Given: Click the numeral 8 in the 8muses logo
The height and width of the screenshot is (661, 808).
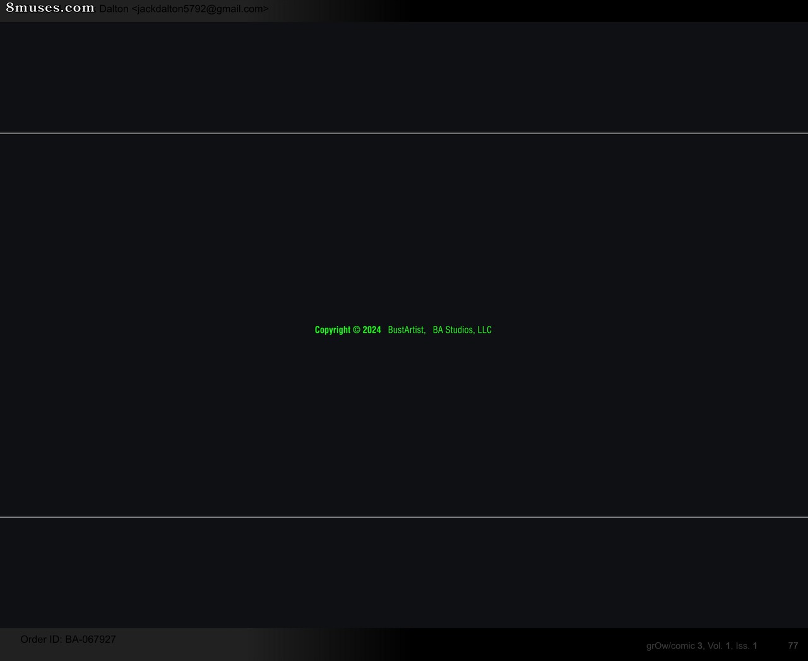Looking at the screenshot, I should click(x=10, y=8).
